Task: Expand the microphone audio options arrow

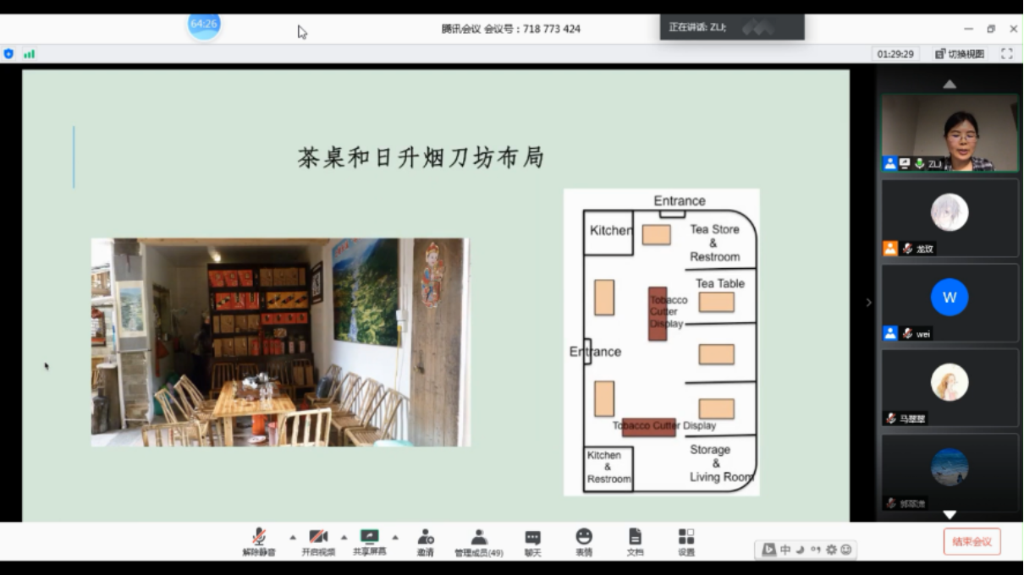Action: 293,537
